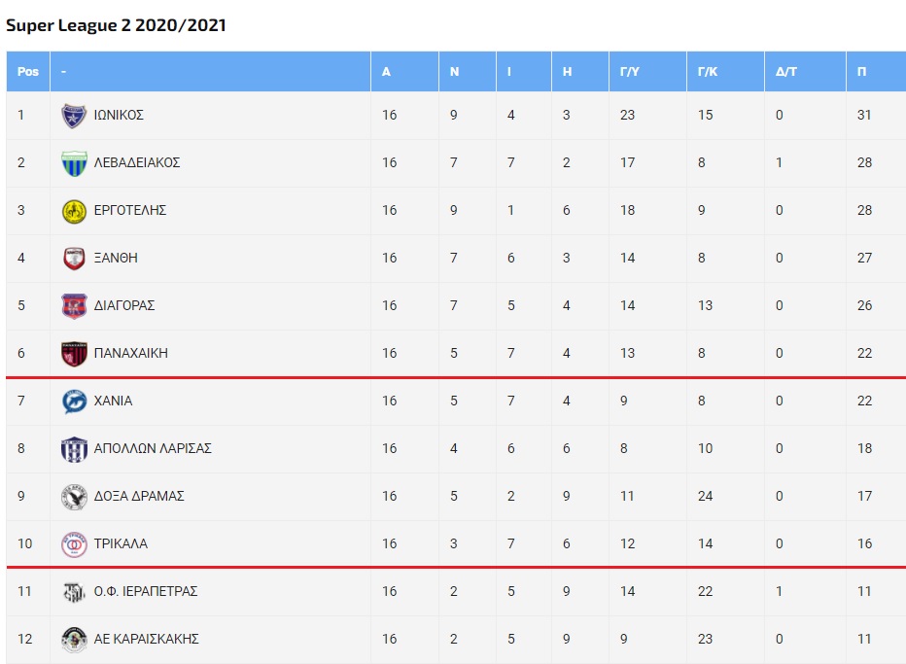This screenshot has width=906, height=664.
Task: Click the ΛΕΒΑΔΕΙΑΚΟΣ green striped crest
Action: click(74, 163)
